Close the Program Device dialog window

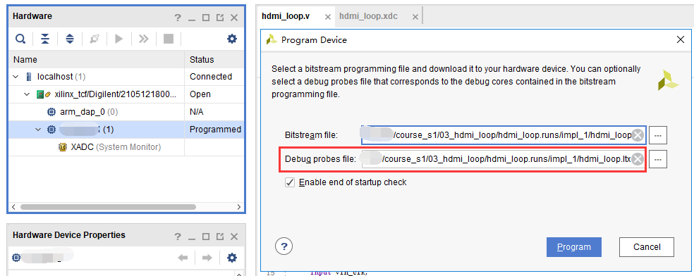(x=681, y=39)
